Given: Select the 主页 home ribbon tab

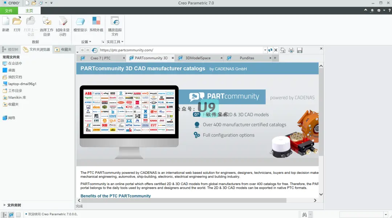Looking at the screenshot, I should click(x=29, y=11).
